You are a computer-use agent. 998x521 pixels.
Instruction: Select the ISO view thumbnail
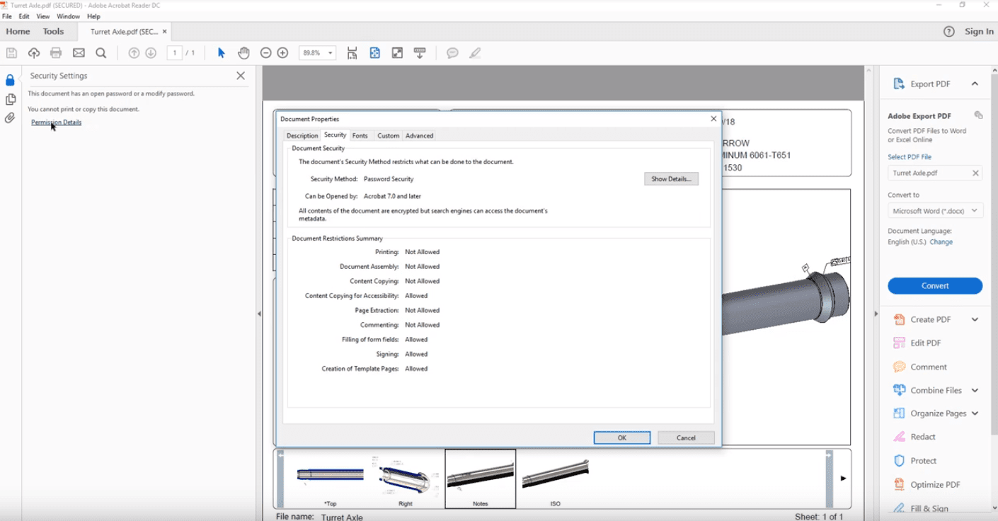pos(555,479)
